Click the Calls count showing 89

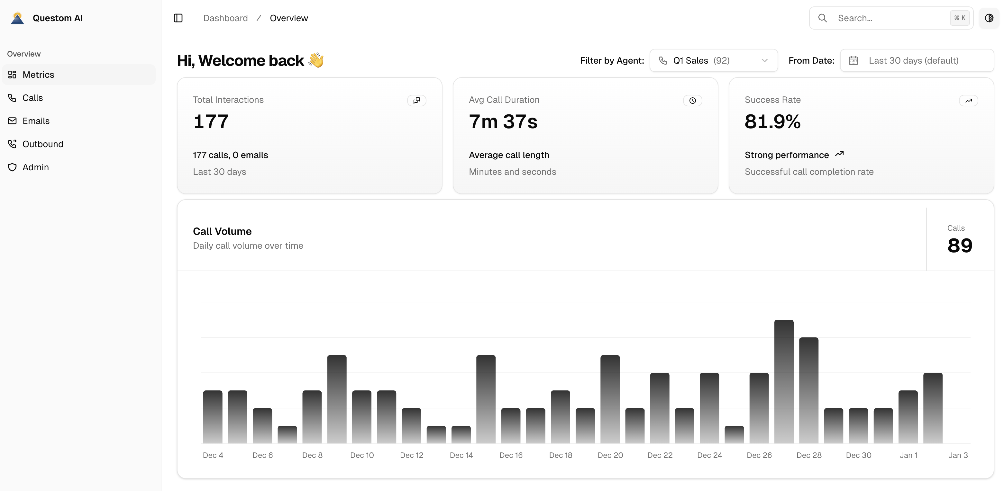(959, 245)
